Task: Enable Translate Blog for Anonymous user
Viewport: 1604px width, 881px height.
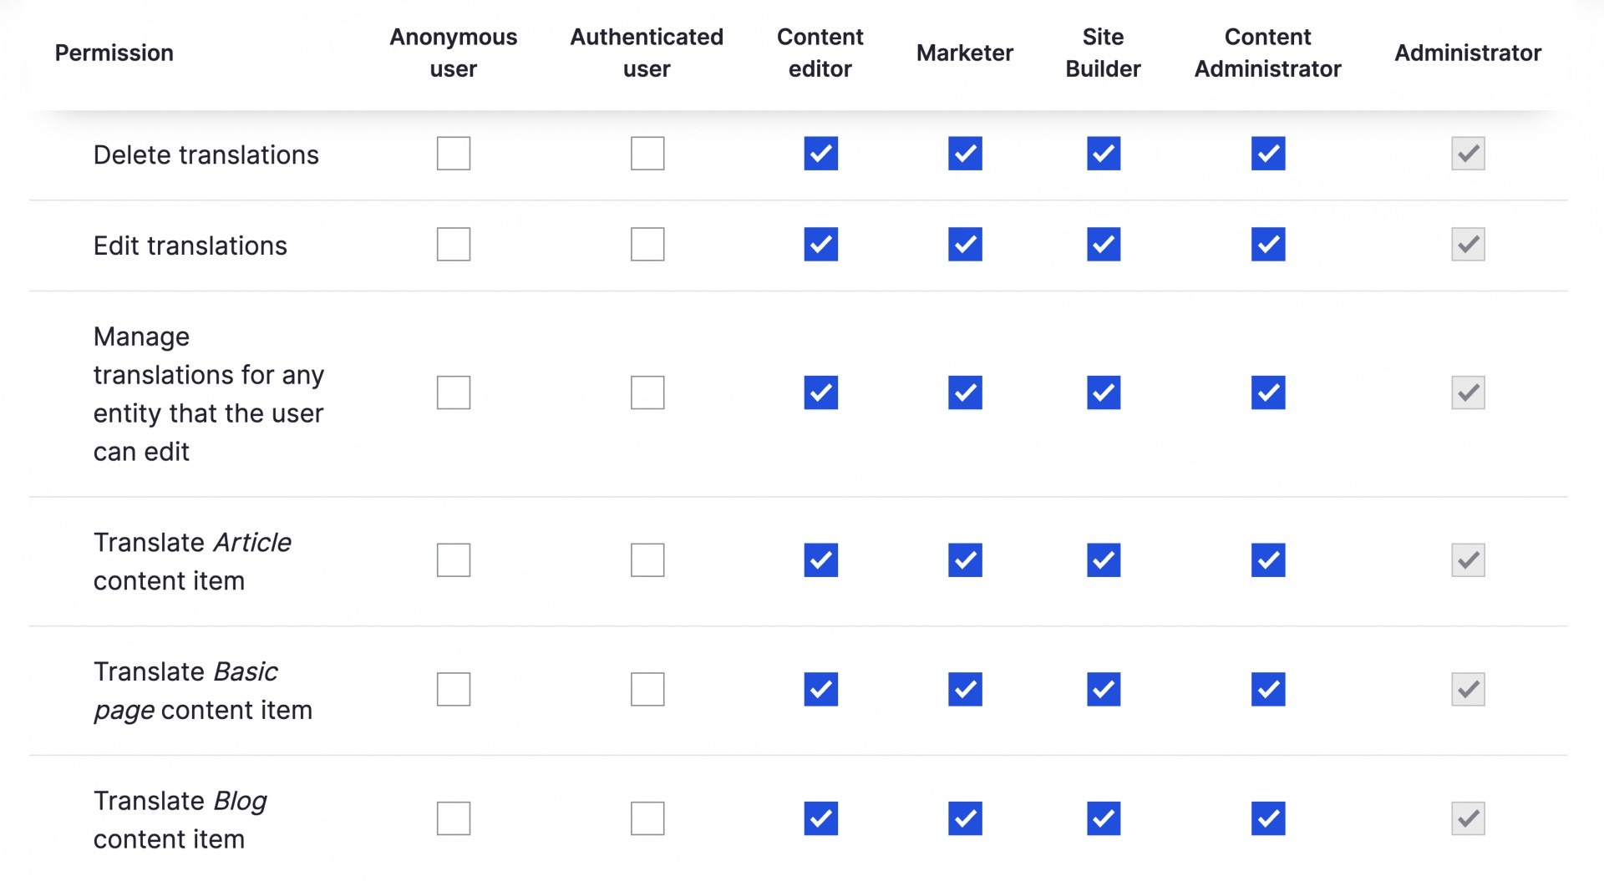Action: (454, 819)
